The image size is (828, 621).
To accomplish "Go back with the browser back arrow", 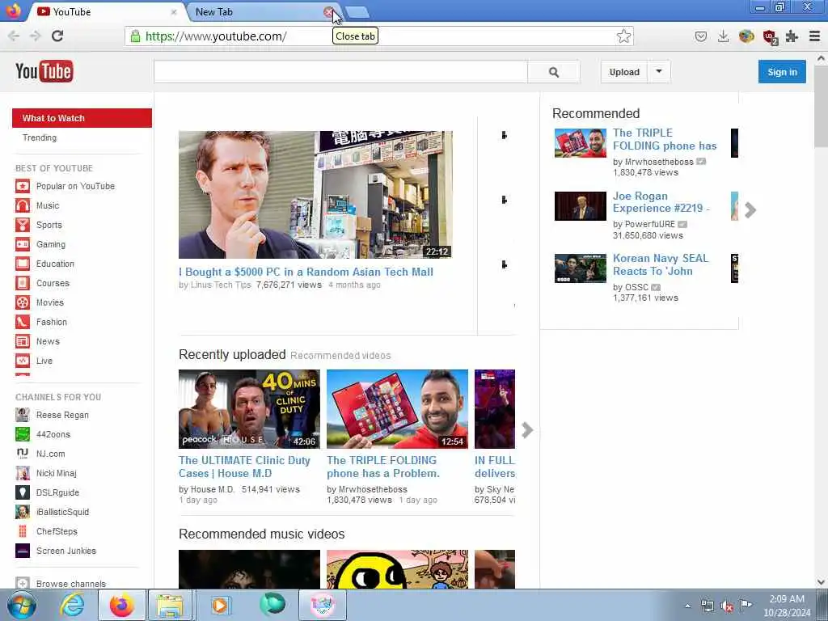I will (14, 36).
